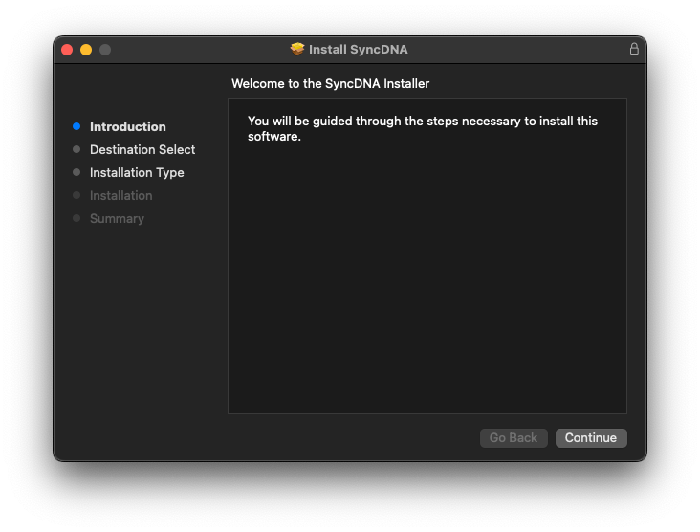
Task: Minimize the installer with the yellow button
Action: [x=86, y=50]
